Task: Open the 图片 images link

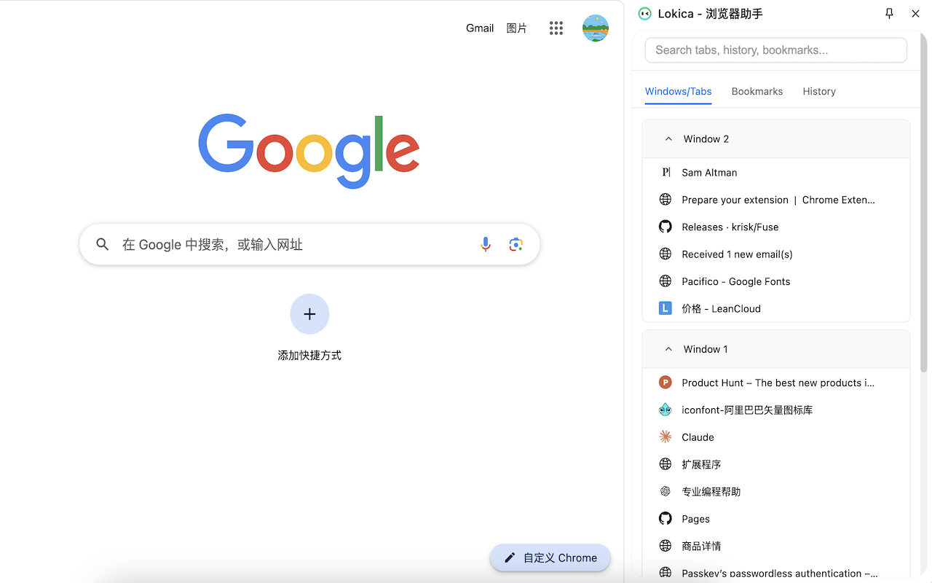Action: coord(516,28)
